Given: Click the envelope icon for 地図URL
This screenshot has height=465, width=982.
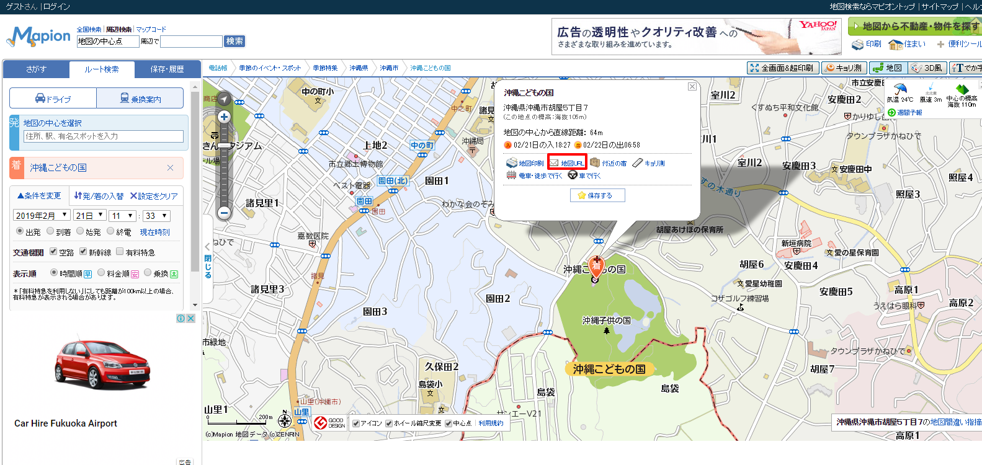Looking at the screenshot, I should (x=554, y=163).
